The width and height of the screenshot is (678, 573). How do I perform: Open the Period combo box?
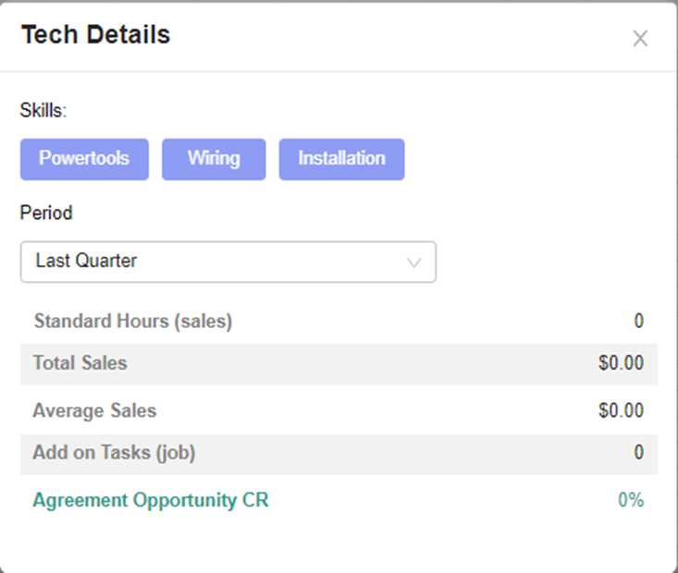coord(228,262)
